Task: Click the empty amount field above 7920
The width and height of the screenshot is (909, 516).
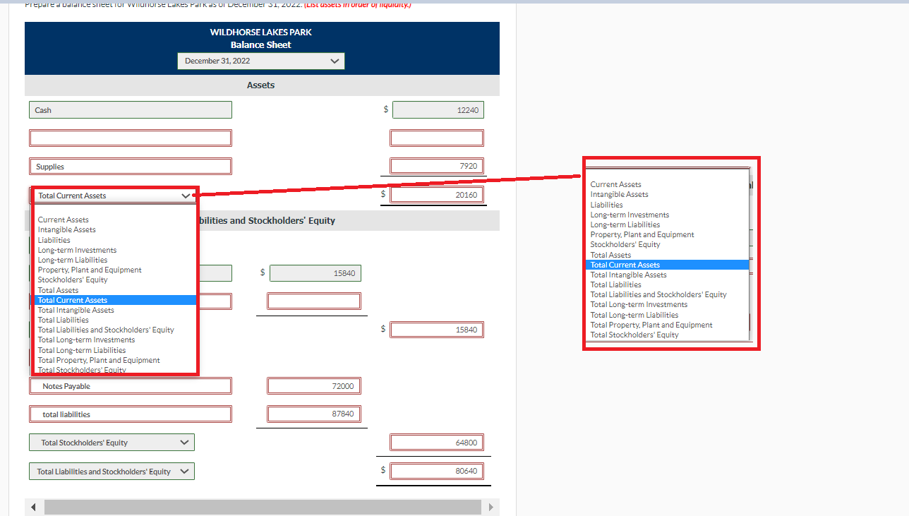Action: click(x=438, y=138)
